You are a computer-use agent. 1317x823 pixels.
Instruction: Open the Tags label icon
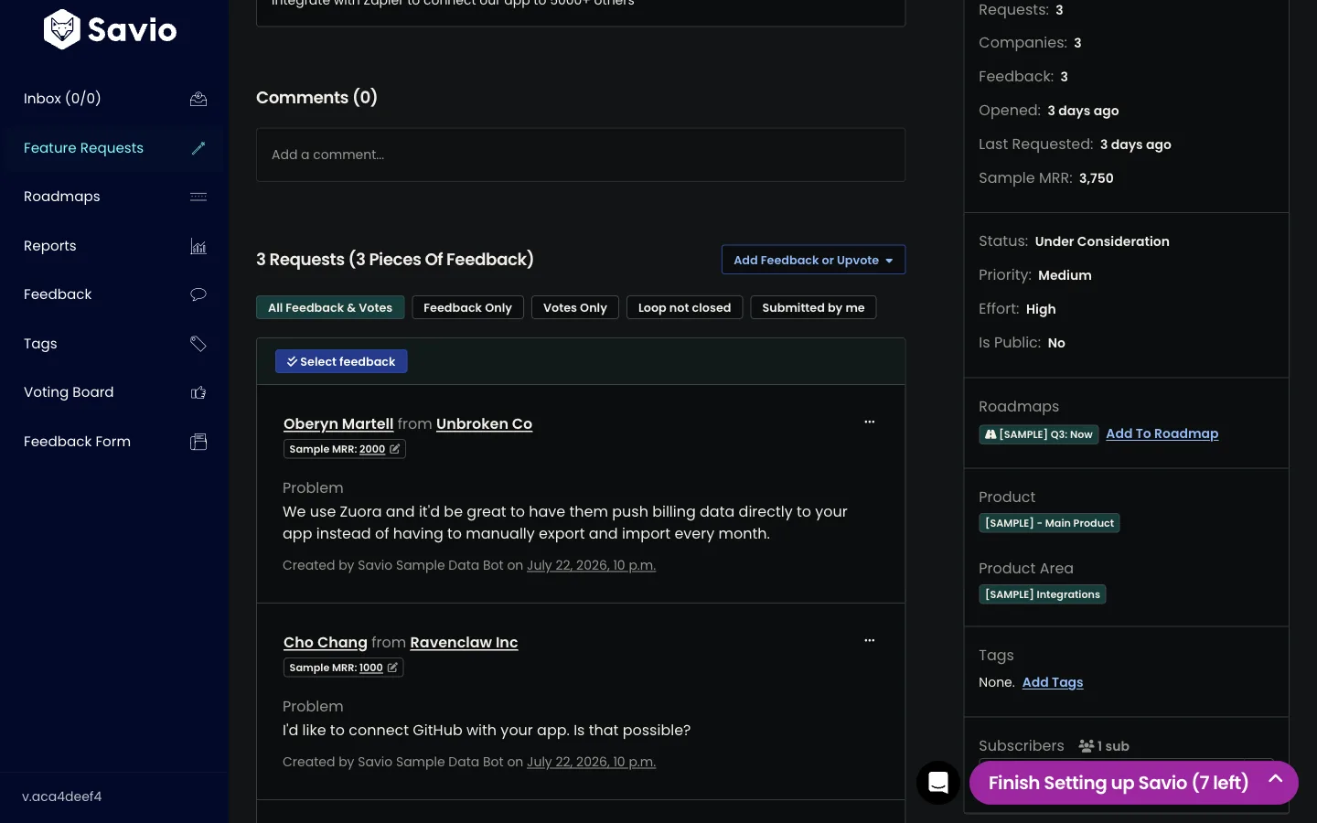[198, 344]
